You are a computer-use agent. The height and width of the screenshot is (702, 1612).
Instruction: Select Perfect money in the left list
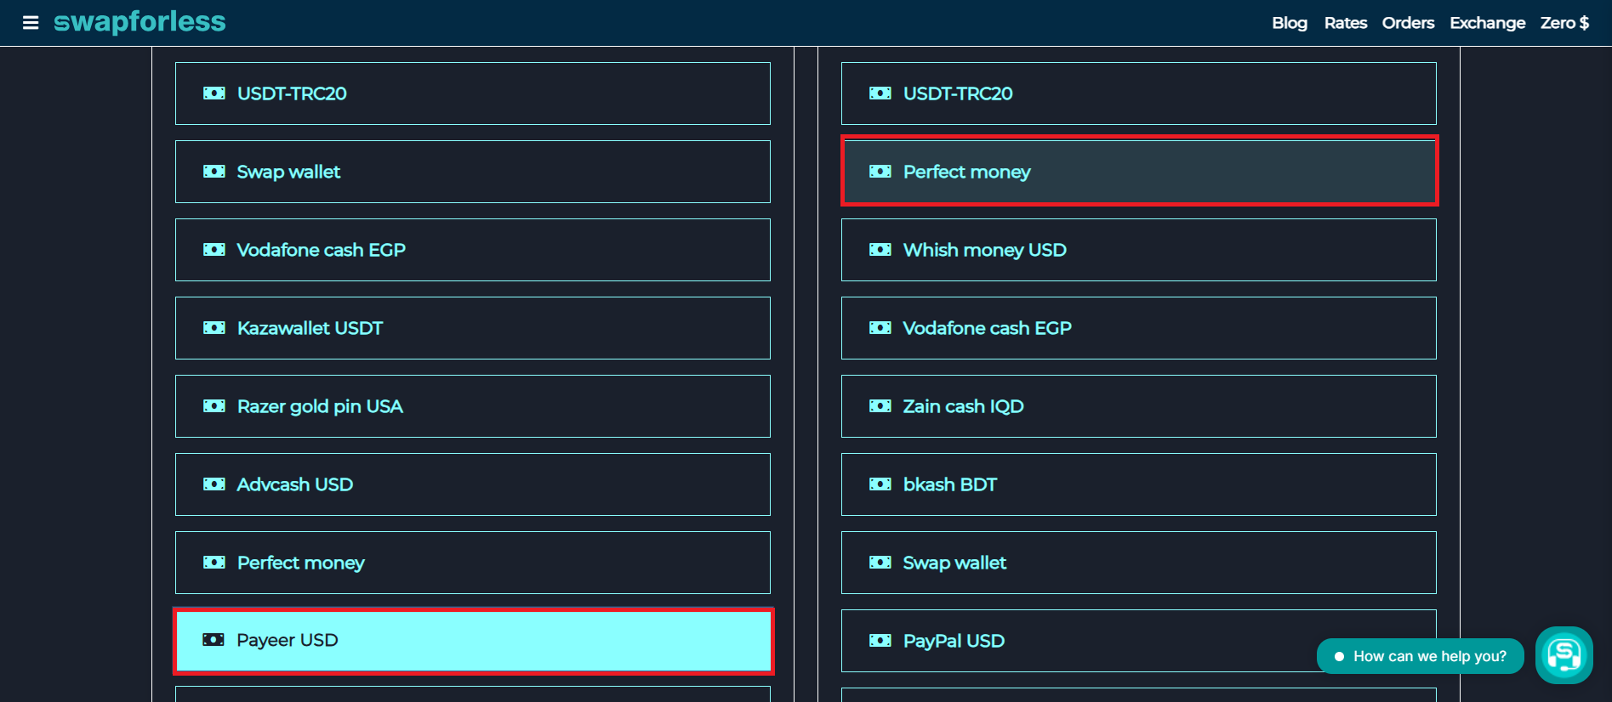(x=473, y=563)
